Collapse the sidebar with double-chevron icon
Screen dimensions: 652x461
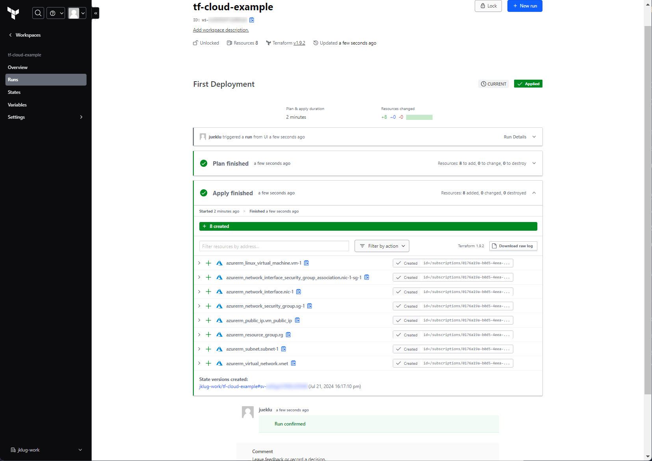tap(96, 13)
